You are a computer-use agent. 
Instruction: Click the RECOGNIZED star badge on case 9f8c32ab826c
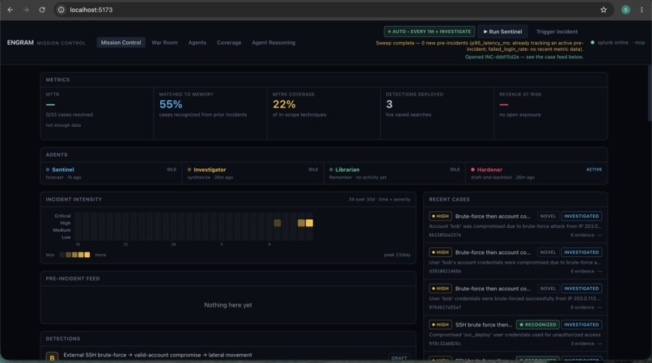pyautogui.click(x=538, y=325)
